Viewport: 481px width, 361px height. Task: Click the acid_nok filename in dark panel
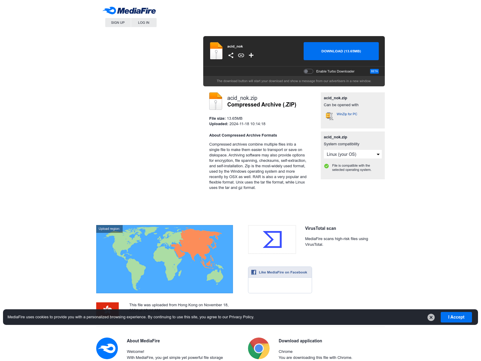[x=235, y=46]
